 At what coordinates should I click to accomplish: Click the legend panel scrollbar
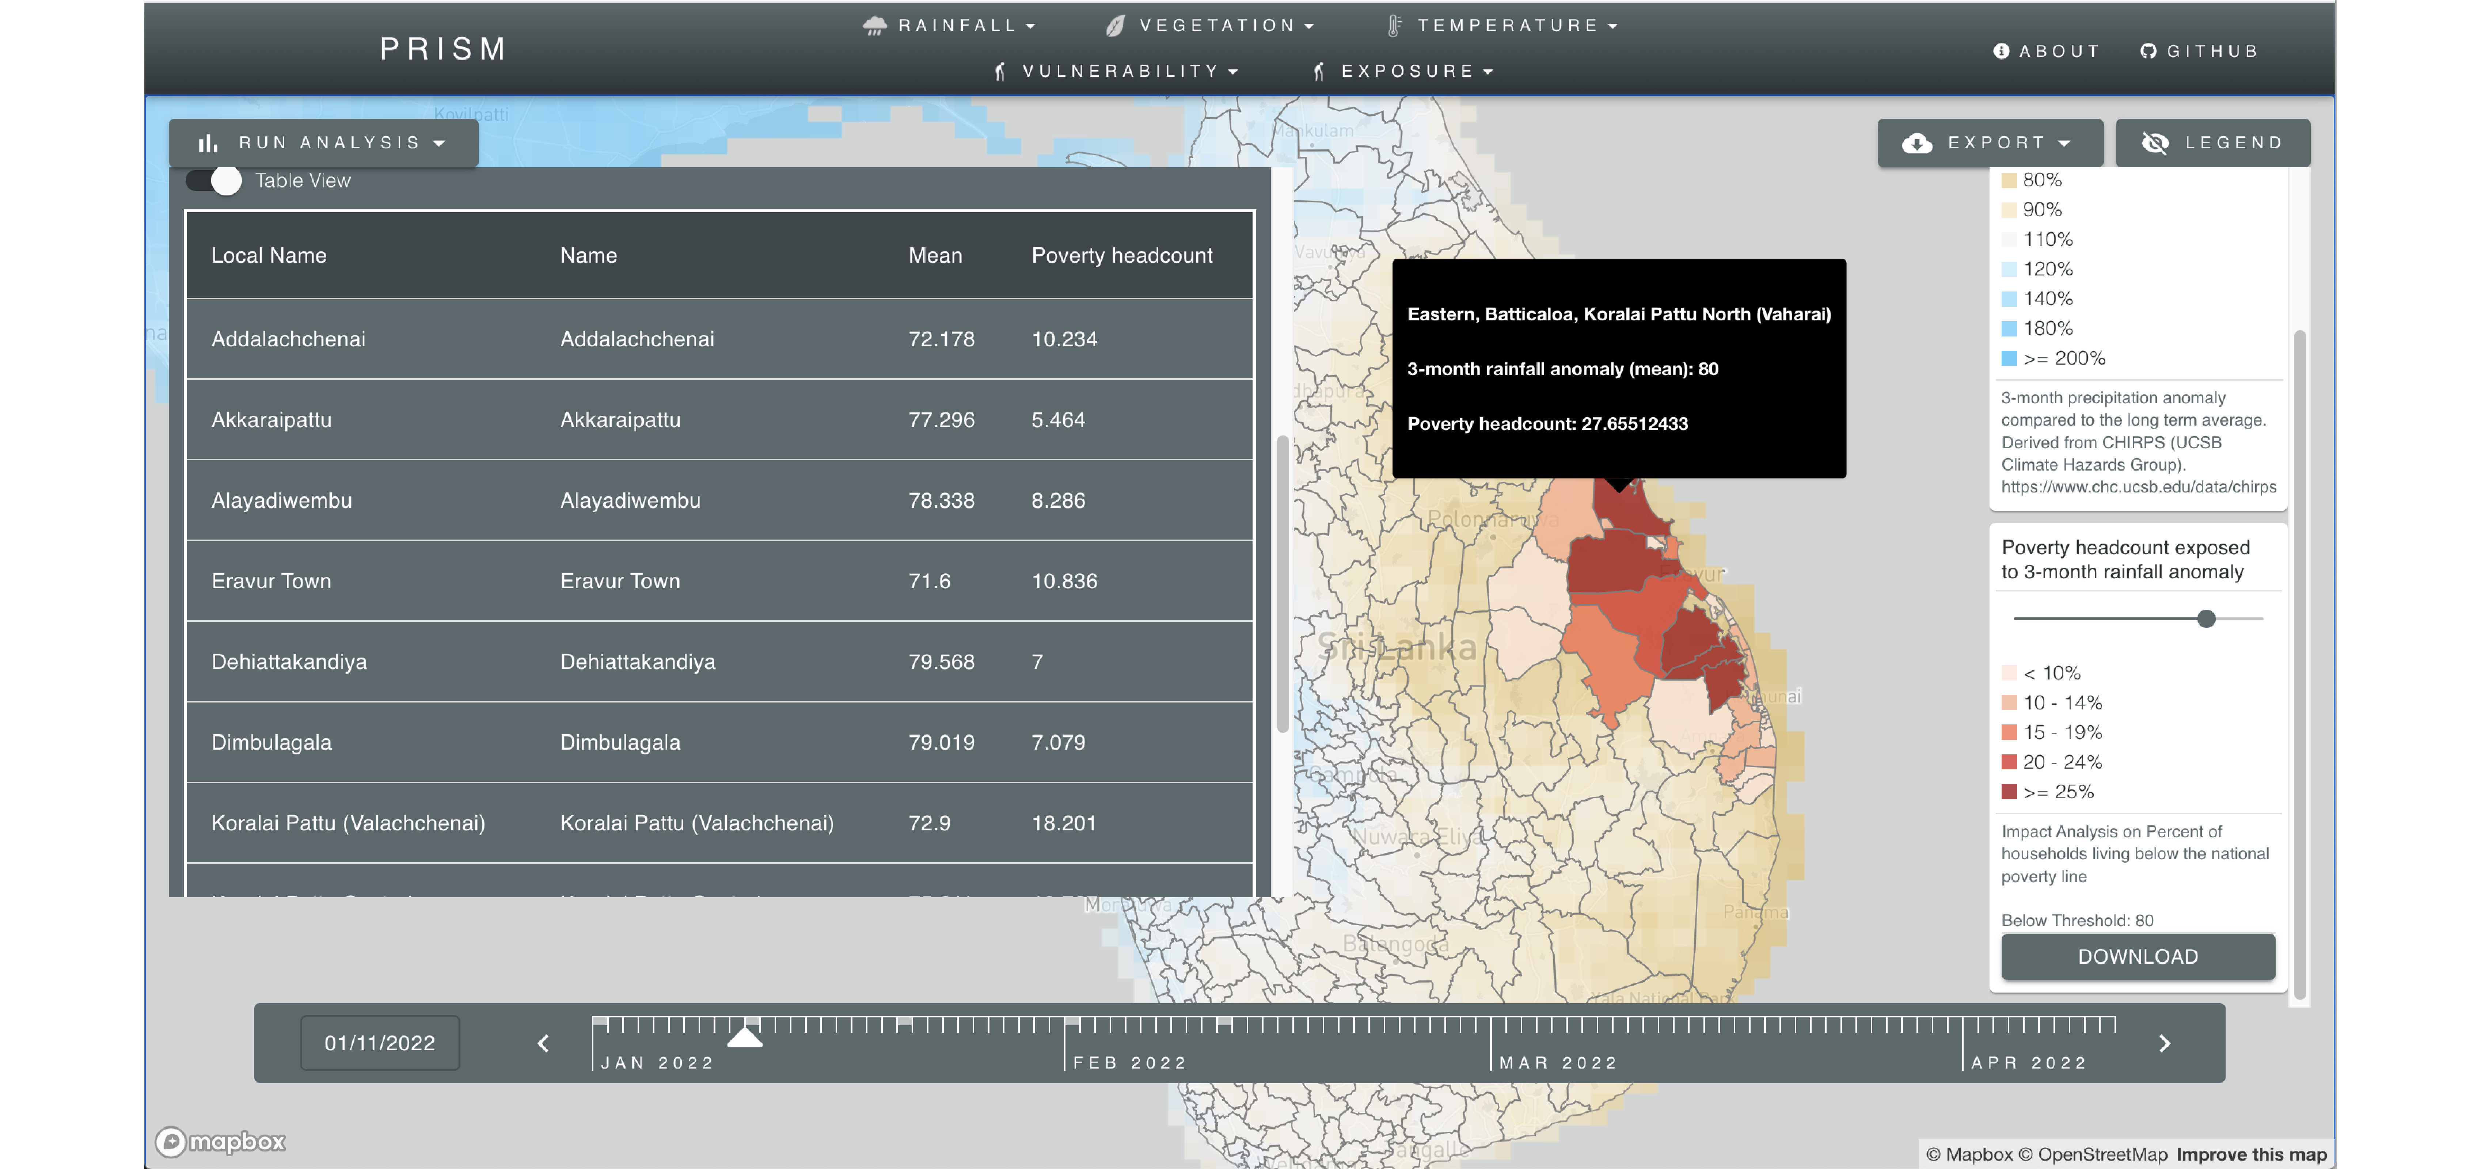(x=2300, y=665)
